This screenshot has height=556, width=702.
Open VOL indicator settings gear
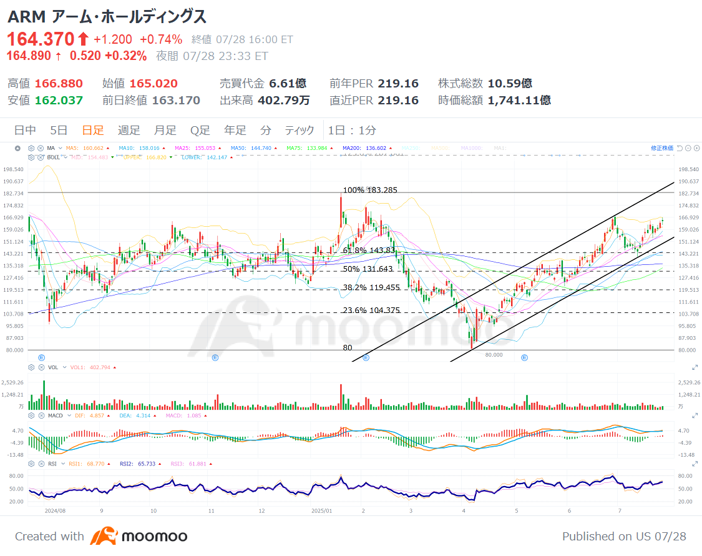[31, 367]
